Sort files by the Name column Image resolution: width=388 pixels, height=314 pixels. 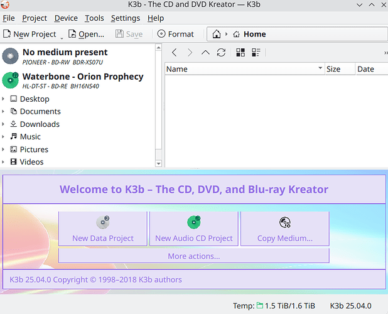pos(244,69)
